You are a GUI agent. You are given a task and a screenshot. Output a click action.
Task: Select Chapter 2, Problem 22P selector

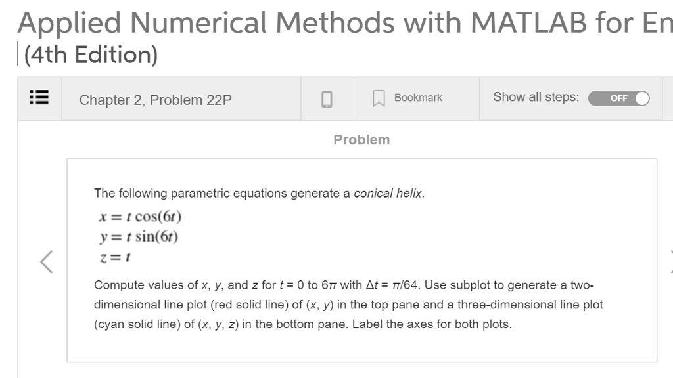156,100
